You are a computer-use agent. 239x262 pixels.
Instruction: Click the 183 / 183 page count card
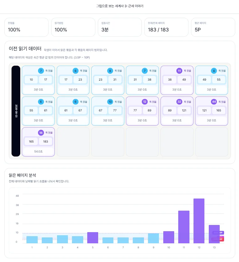(x=166, y=27)
